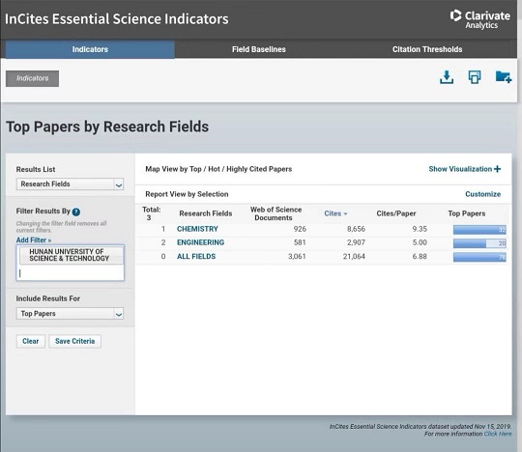Open the ALL FIELDS link
The height and width of the screenshot is (452, 522).
[196, 257]
